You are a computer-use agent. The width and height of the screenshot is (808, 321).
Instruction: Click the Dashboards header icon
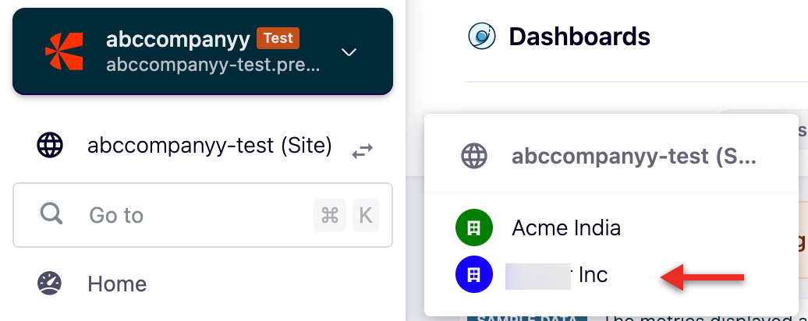click(483, 36)
